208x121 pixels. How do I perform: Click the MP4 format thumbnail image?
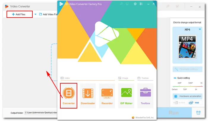pos(187,47)
